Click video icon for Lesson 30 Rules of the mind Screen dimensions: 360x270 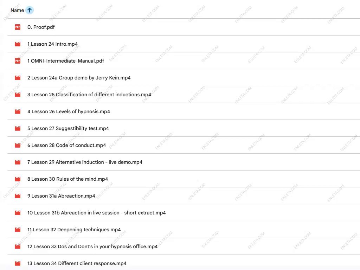point(18,179)
